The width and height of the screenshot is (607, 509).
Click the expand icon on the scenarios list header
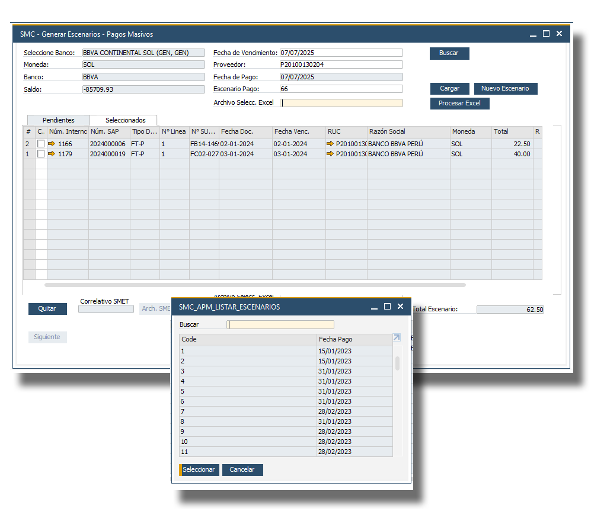(x=397, y=338)
